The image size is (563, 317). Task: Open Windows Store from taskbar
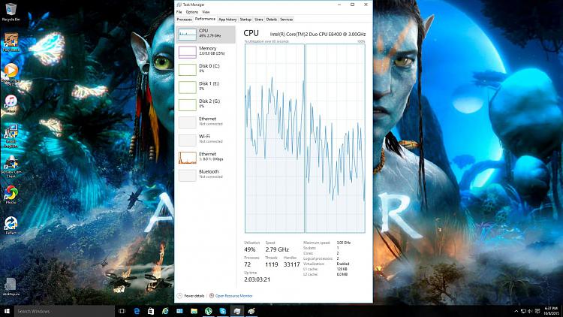click(x=151, y=311)
